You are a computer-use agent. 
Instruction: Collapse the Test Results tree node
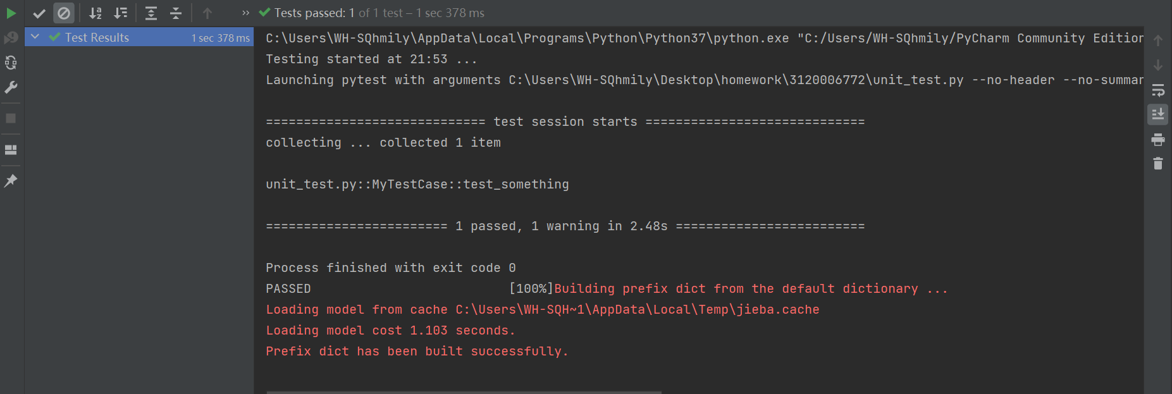tap(35, 37)
